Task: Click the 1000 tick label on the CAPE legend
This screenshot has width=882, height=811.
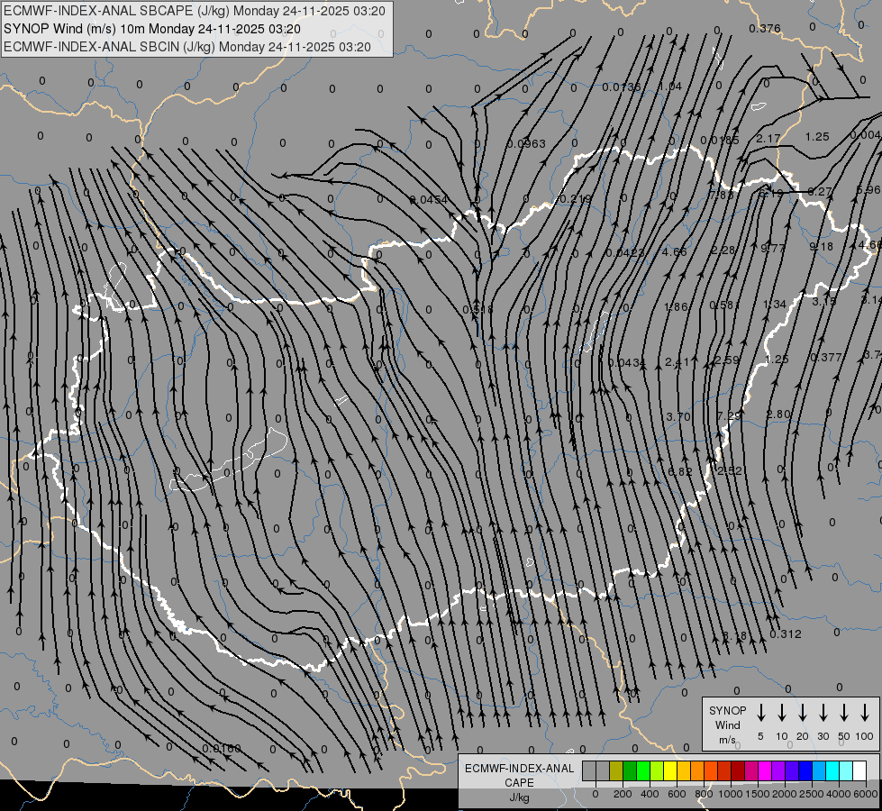Action: (x=730, y=794)
